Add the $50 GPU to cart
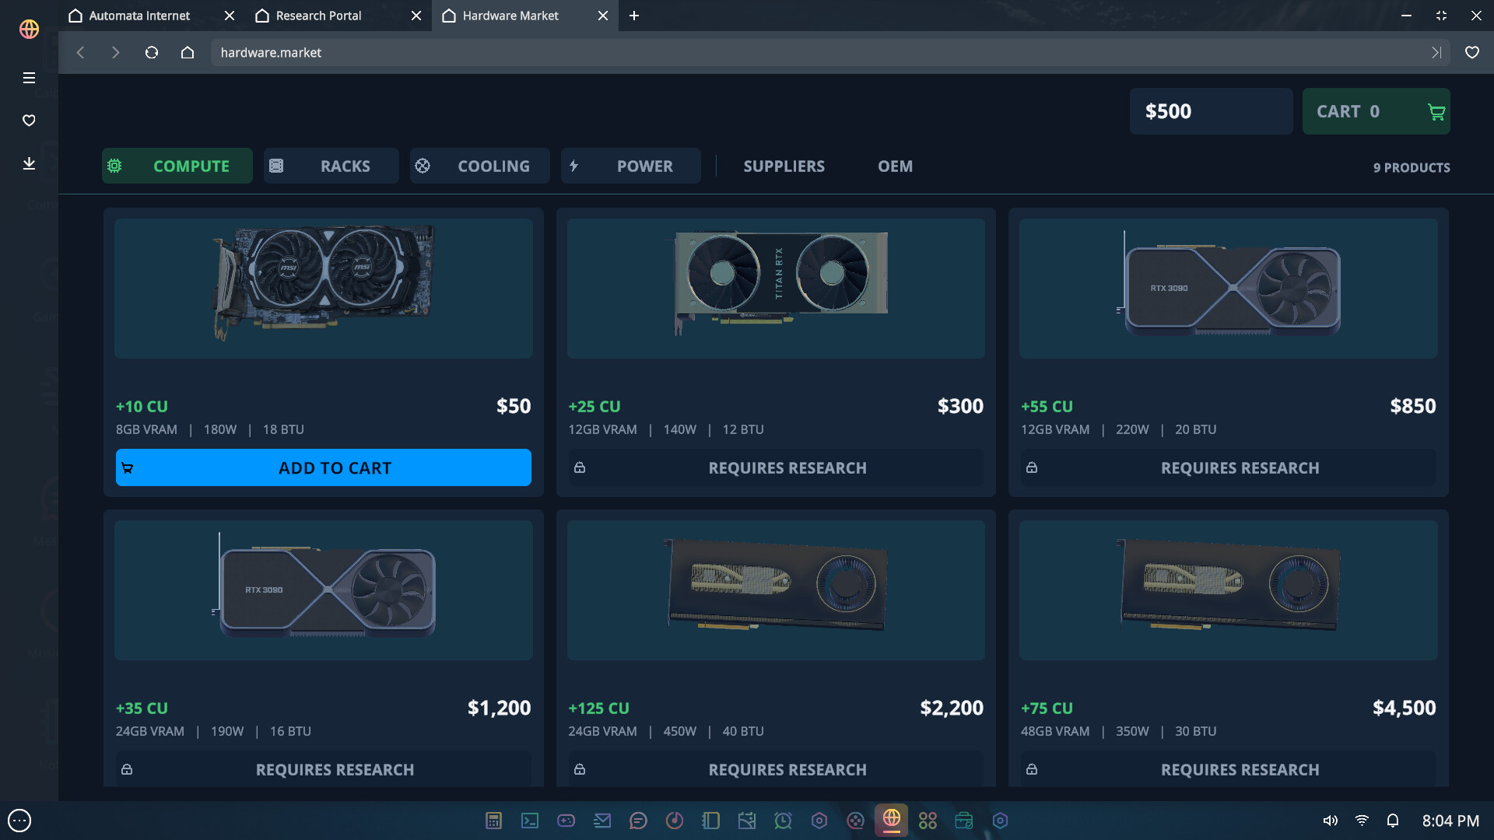Image resolution: width=1494 pixels, height=840 pixels. point(324,467)
